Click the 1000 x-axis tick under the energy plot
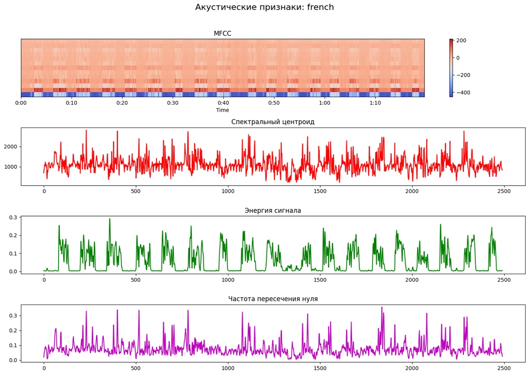529x375 pixels. coord(228,279)
